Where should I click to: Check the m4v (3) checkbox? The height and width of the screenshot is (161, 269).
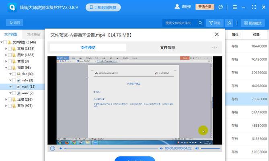pos(14,80)
